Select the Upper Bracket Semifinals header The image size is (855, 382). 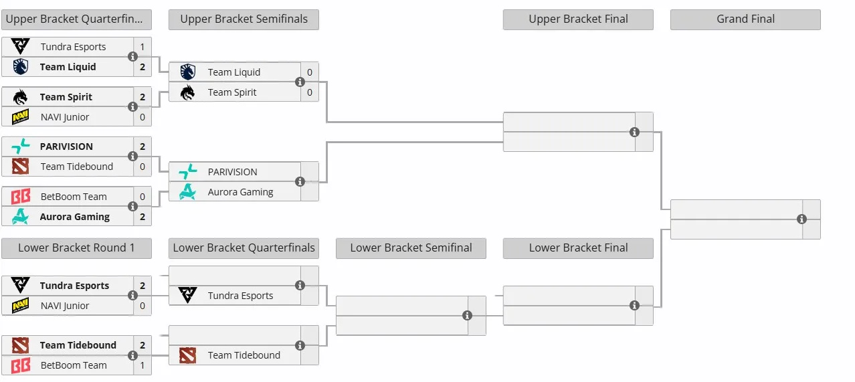point(244,19)
